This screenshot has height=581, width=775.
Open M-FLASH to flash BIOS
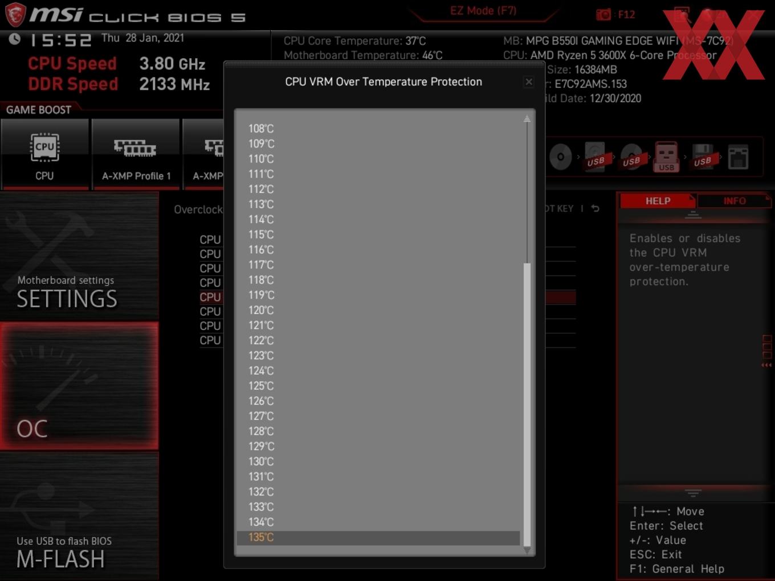79,517
